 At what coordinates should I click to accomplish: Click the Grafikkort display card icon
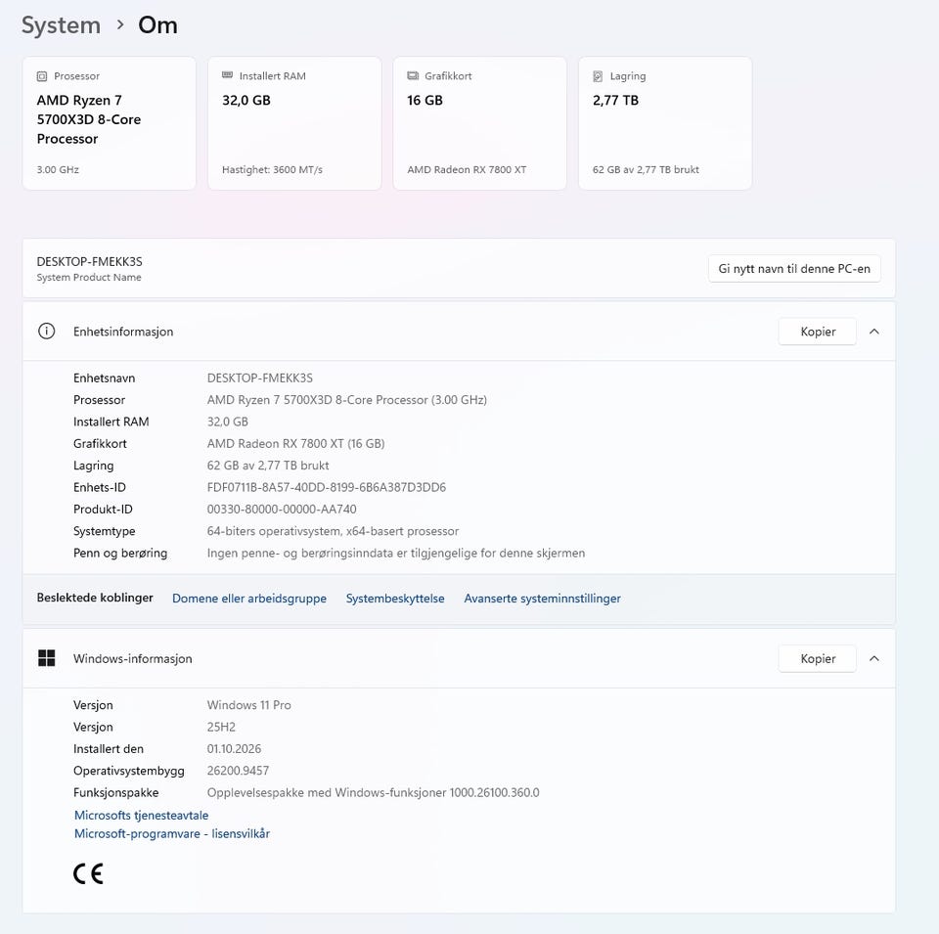[413, 76]
